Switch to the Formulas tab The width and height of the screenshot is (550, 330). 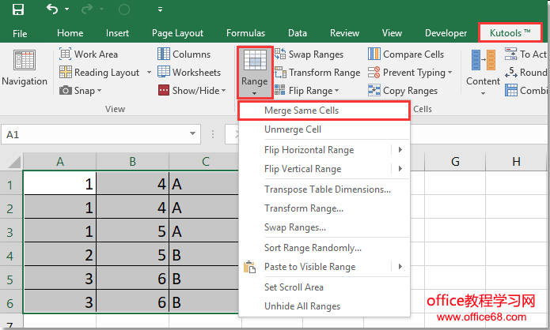pyautogui.click(x=245, y=33)
